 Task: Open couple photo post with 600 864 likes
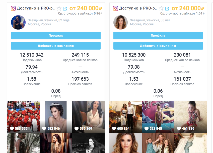coord(126,117)
